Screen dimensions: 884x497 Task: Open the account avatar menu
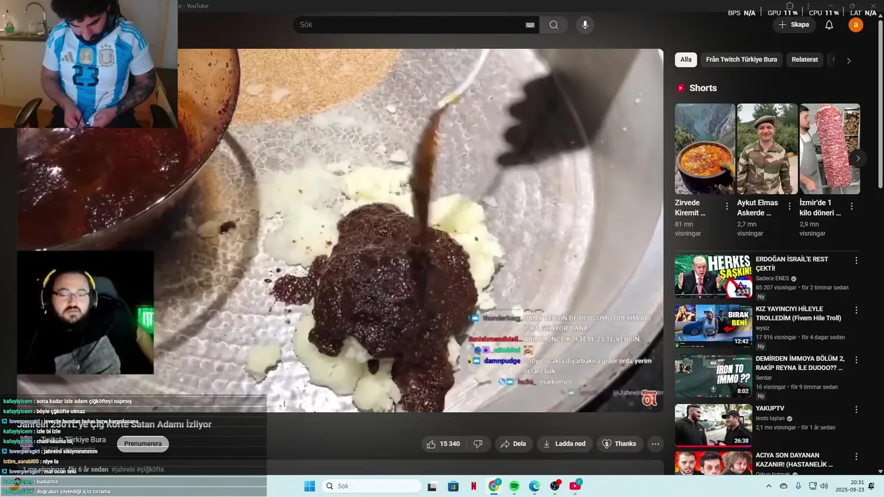856,25
